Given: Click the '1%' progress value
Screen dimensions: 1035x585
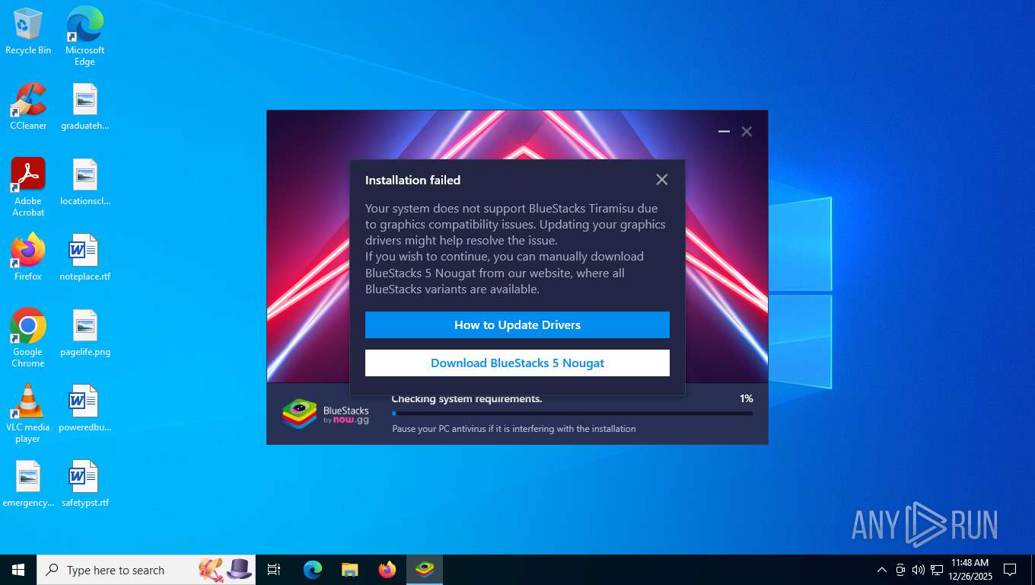Looking at the screenshot, I should coord(746,398).
